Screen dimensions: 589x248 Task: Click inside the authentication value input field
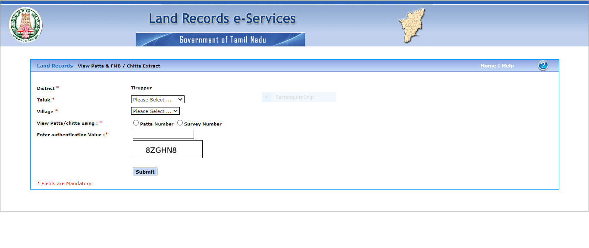click(163, 134)
